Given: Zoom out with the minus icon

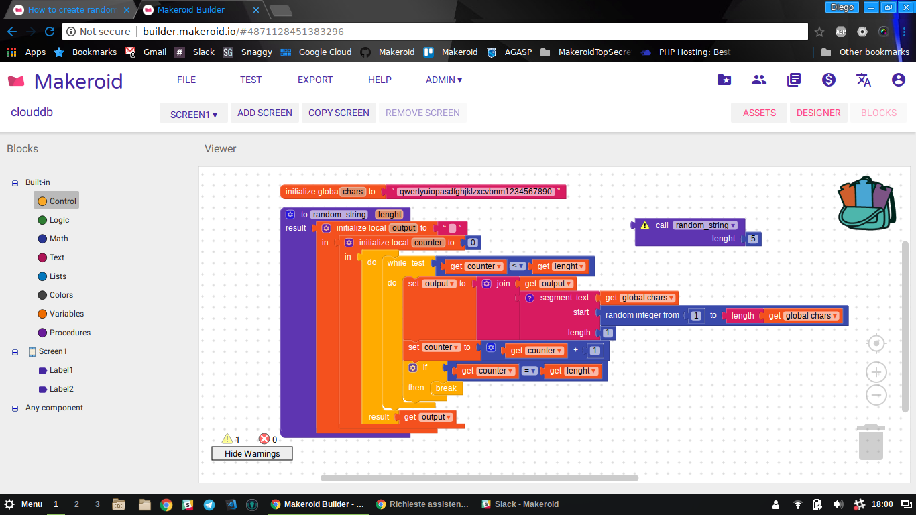Looking at the screenshot, I should (x=876, y=395).
